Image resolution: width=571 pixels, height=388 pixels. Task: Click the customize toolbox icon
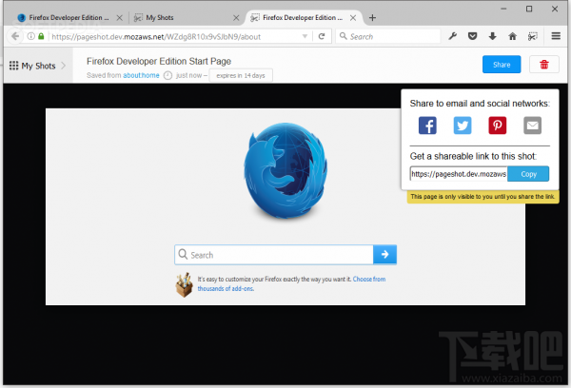coord(185,284)
